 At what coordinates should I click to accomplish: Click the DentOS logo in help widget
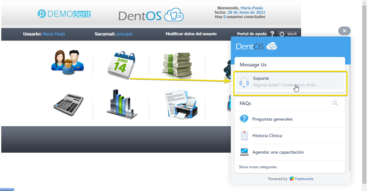click(256, 46)
